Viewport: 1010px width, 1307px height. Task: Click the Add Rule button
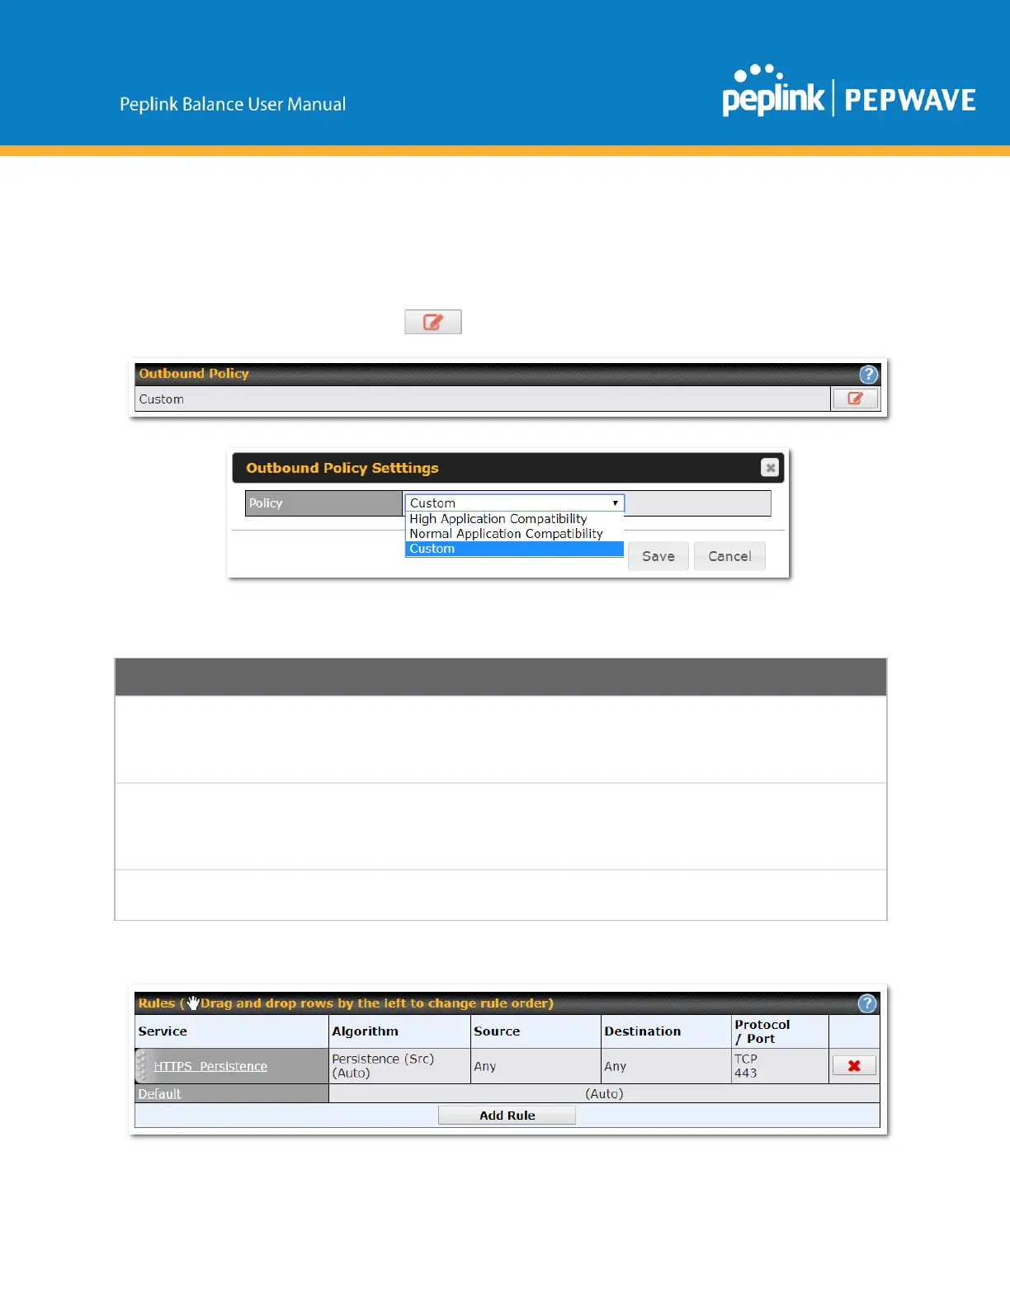[507, 1115]
